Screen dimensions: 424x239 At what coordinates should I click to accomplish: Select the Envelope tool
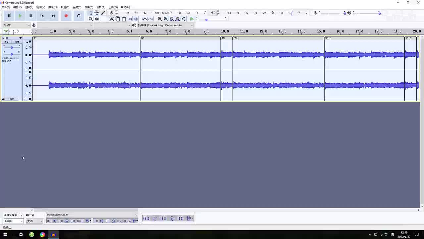(x=97, y=13)
